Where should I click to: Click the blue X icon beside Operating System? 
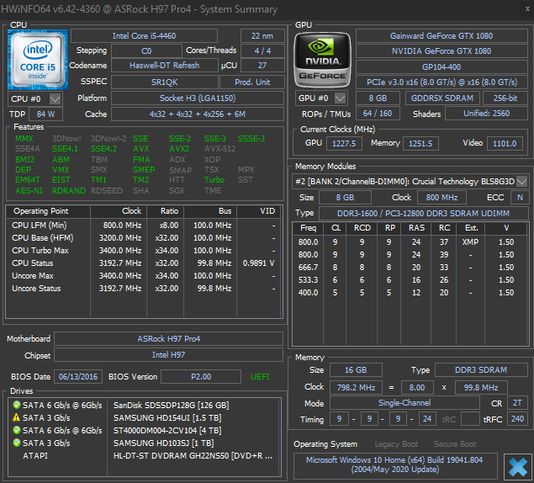(x=518, y=466)
